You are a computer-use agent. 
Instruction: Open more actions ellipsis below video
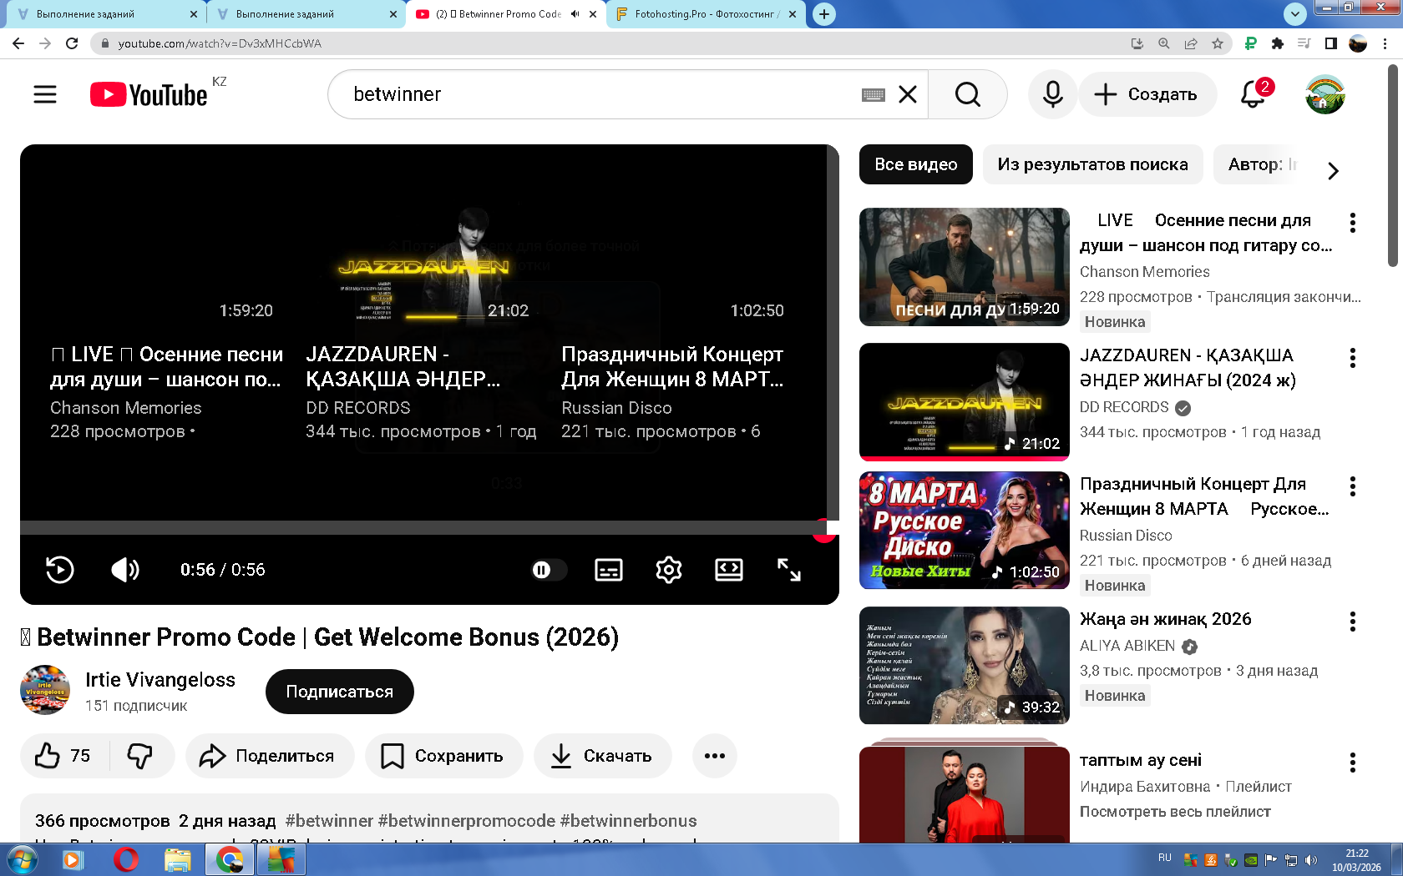(x=714, y=756)
